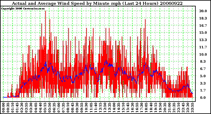The height and width of the screenshot is (114, 211).
Task: Click the 08:45 time label
Action: pos(72,108)
